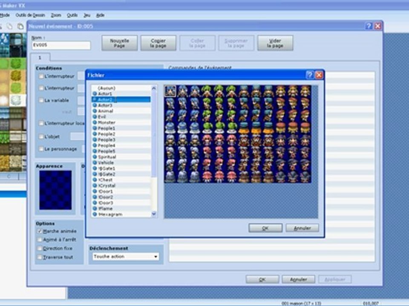Viewport: 409px width, 306px height.
Task: Select the highlighted Actor2 file entry
Action: 121,99
